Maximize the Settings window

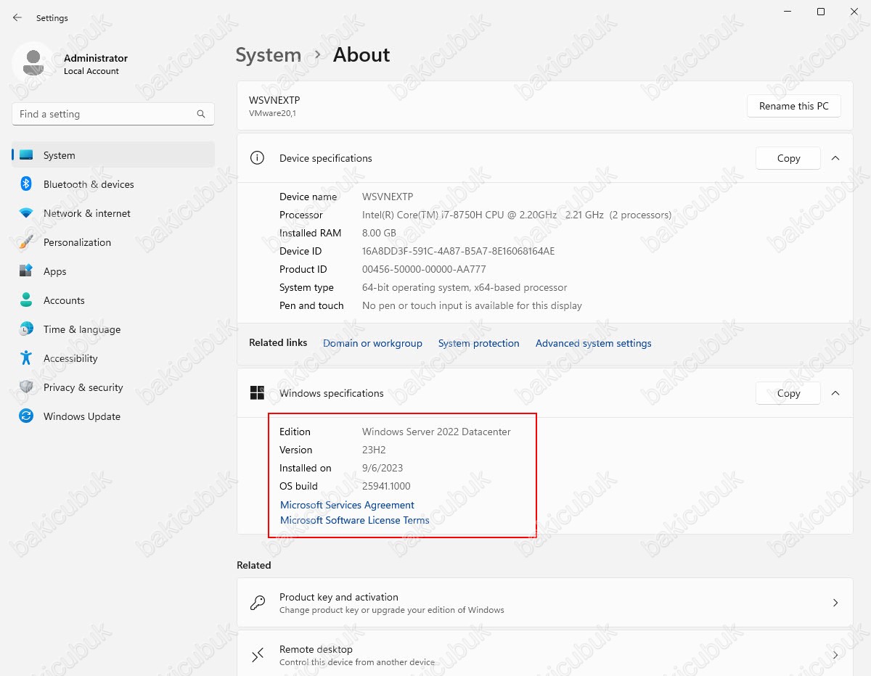821,12
